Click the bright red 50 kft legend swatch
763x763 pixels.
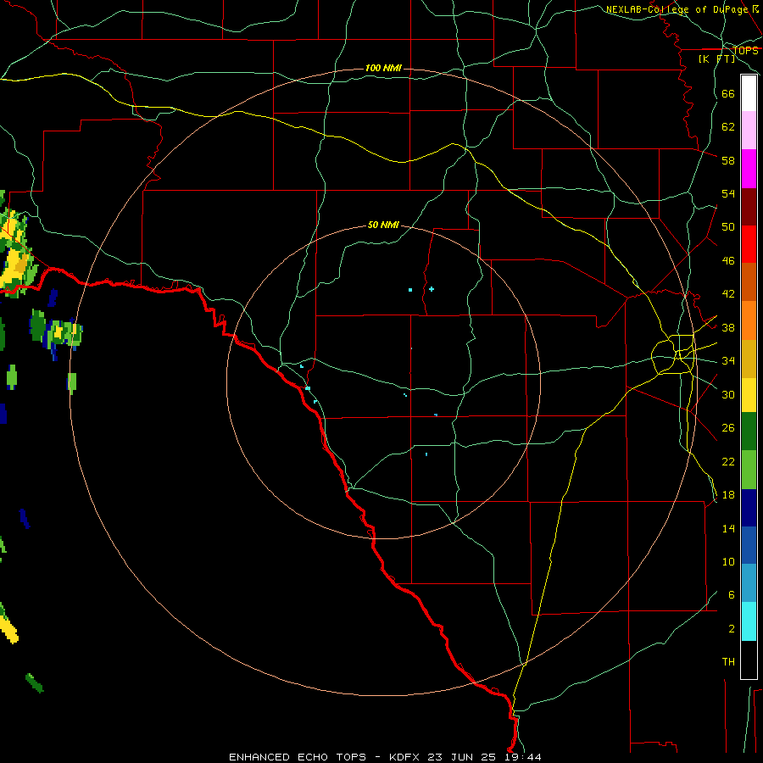pos(749,244)
